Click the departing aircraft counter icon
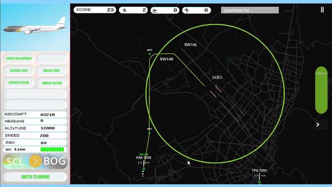The image size is (332, 187). tap(155, 10)
